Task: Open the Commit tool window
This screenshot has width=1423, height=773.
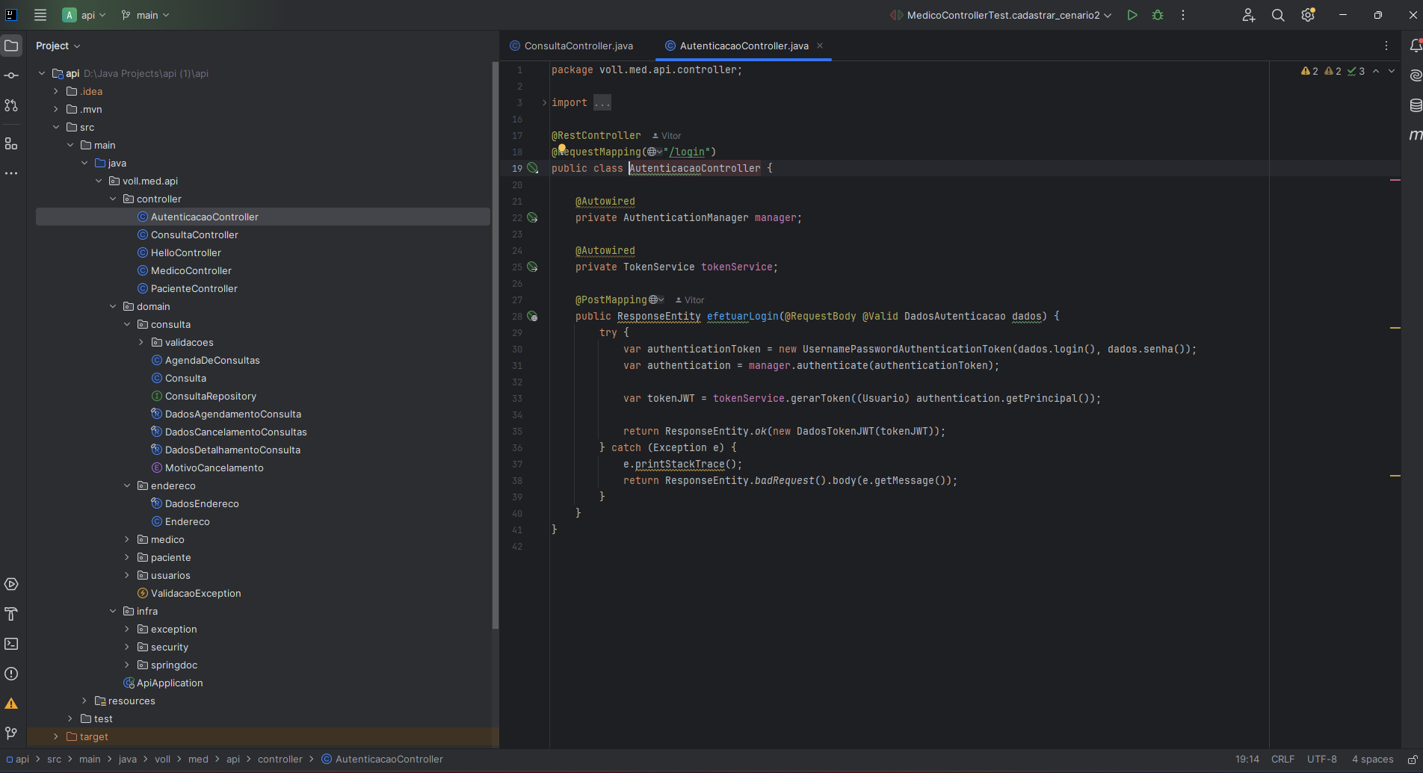Action: click(x=11, y=75)
